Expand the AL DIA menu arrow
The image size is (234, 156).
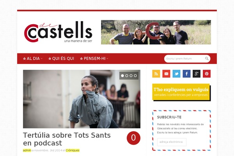pyautogui.click(x=42, y=58)
